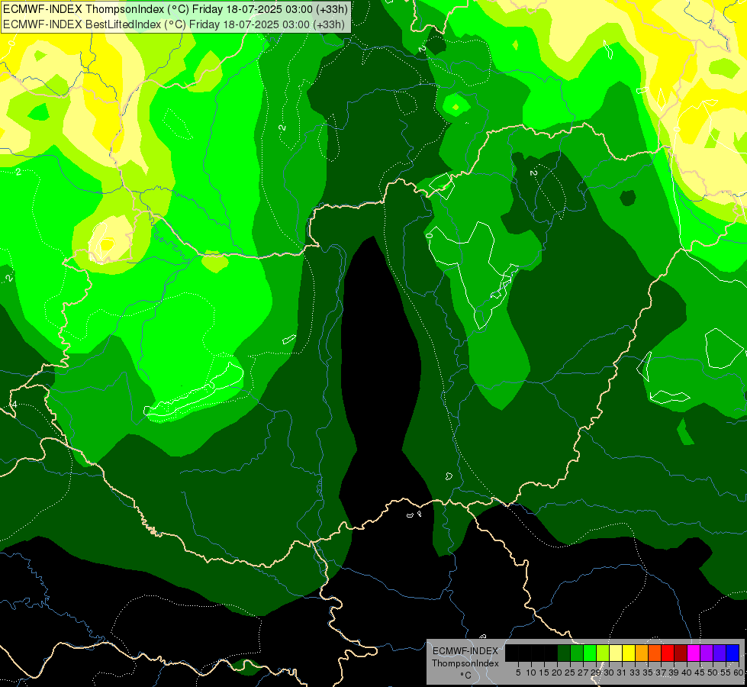Image resolution: width=747 pixels, height=687 pixels.
Task: Click the legend tick value 37
Action: (661, 672)
